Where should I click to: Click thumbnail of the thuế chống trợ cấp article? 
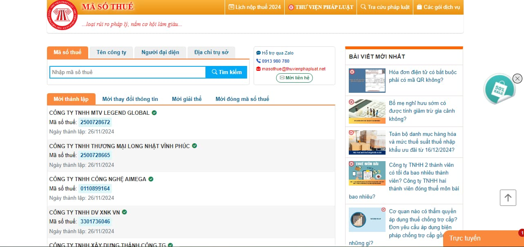[367, 220]
